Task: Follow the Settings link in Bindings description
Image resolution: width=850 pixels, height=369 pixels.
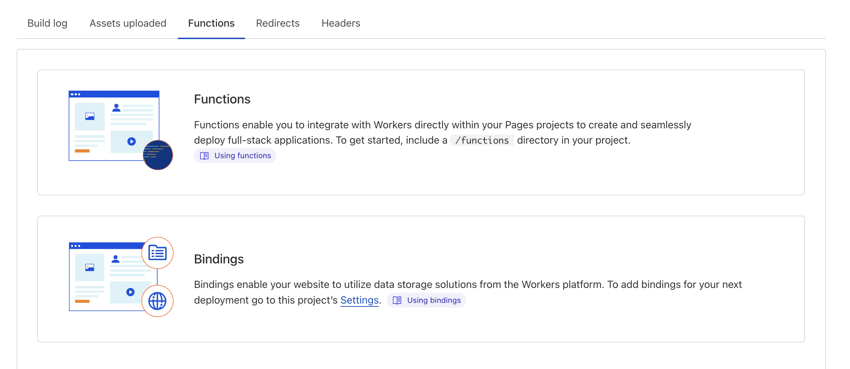Action: point(359,300)
